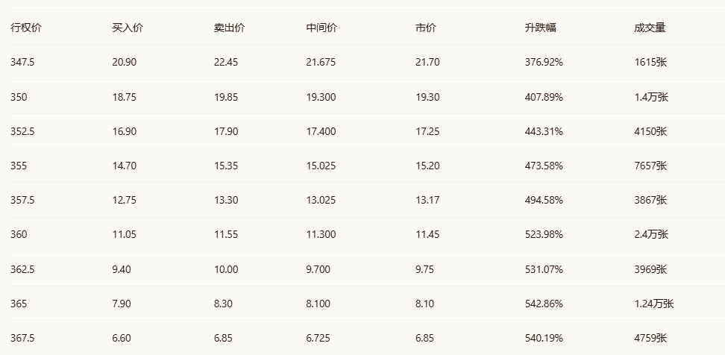Sort by the 升跌幅 column header
The width and height of the screenshot is (725, 355).
click(540, 28)
